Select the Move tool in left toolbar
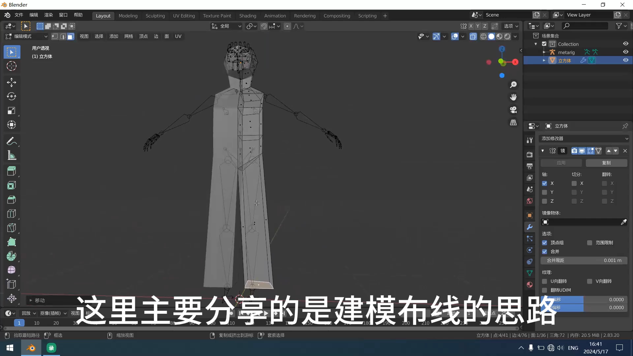Screen dimensions: 633x356 coord(12,82)
